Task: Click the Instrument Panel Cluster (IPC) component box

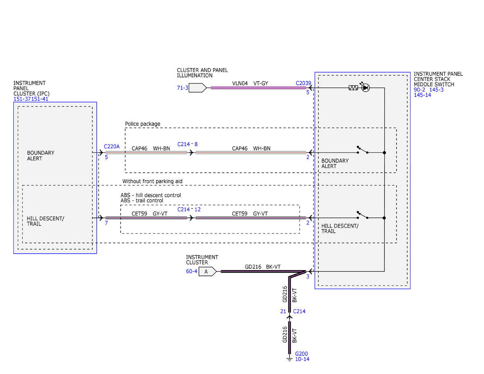Action: pyautogui.click(x=55, y=178)
